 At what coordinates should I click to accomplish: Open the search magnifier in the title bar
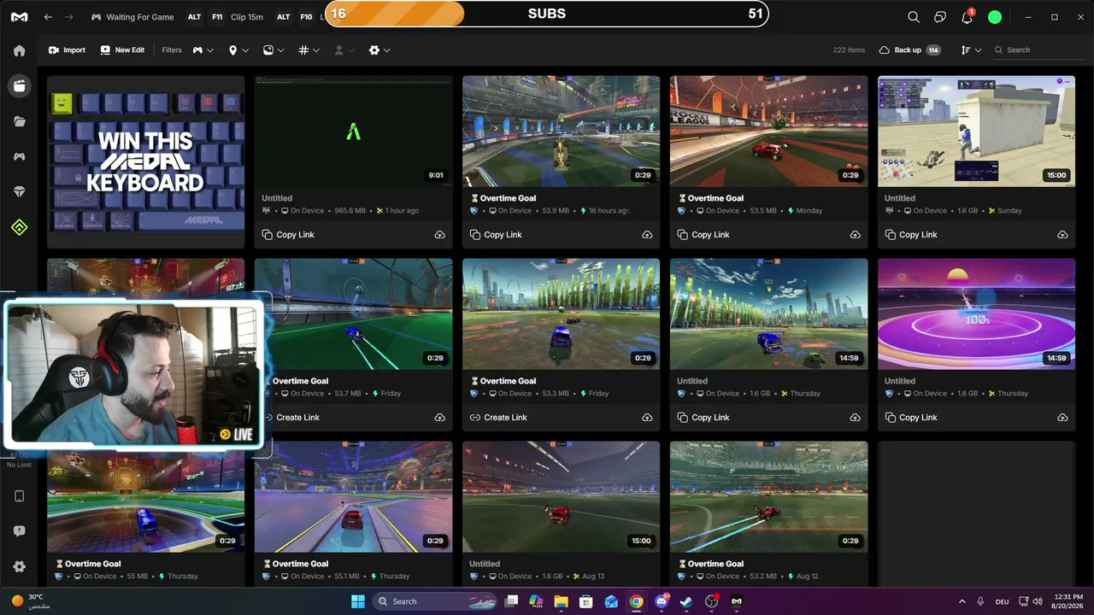click(914, 17)
